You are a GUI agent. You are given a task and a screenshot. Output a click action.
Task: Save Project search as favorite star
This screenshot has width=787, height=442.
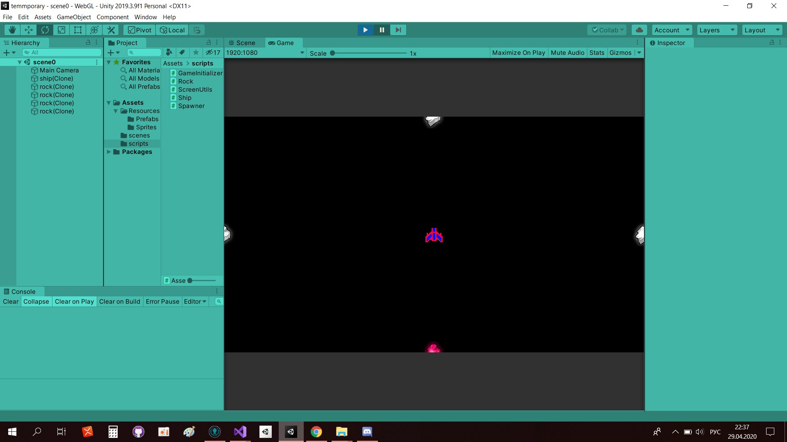coord(196,52)
